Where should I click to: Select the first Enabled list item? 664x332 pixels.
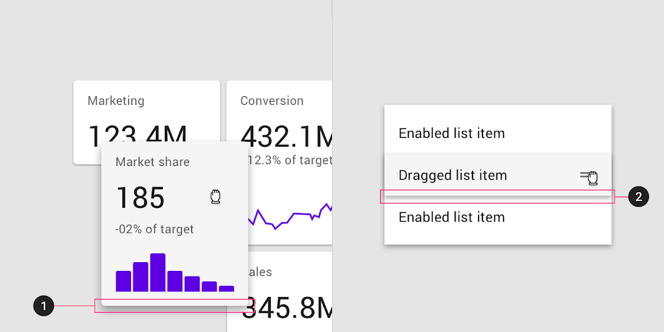pos(498,133)
